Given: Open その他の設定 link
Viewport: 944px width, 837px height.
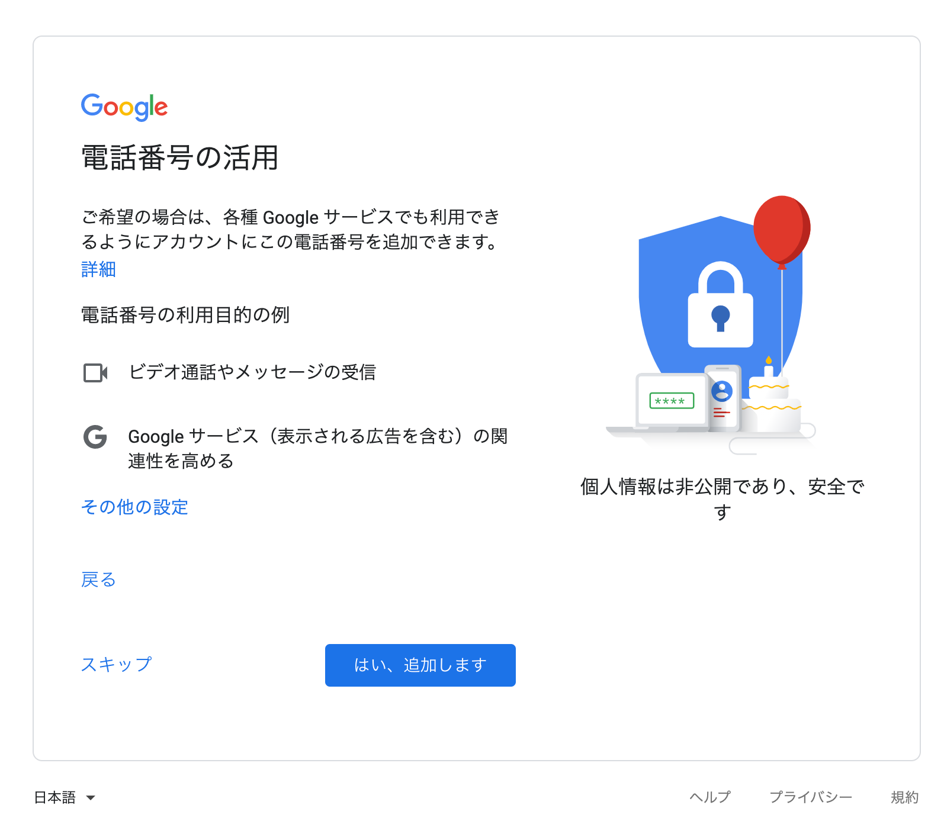Looking at the screenshot, I should [134, 507].
